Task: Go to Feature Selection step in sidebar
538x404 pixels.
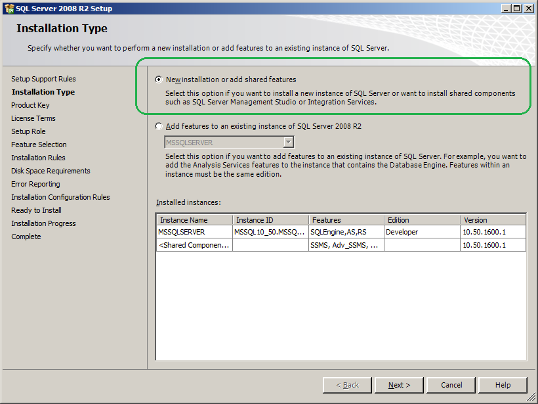Action: coord(39,145)
